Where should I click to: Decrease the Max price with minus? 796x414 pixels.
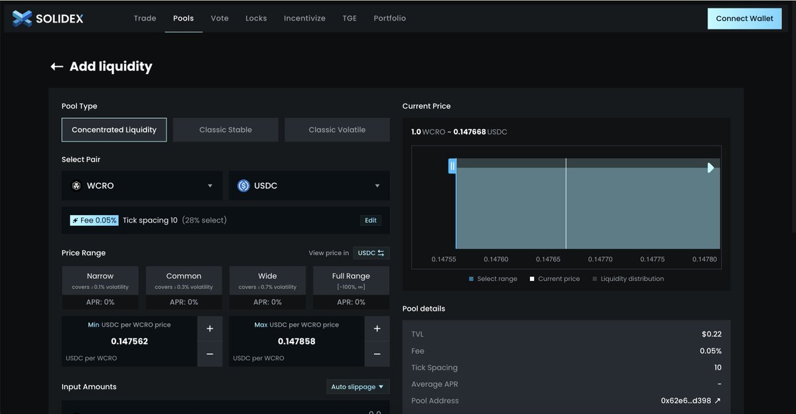(x=377, y=354)
